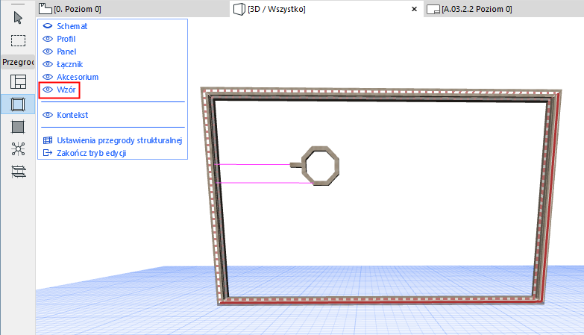Screen dimensions: 584x335
Task: Select the Panel tool icon
Action: coord(18,127)
